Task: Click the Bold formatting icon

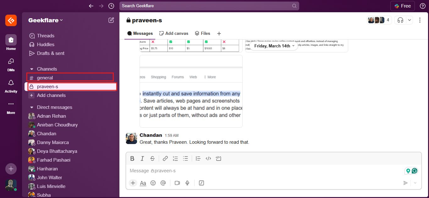Action: 132,158
